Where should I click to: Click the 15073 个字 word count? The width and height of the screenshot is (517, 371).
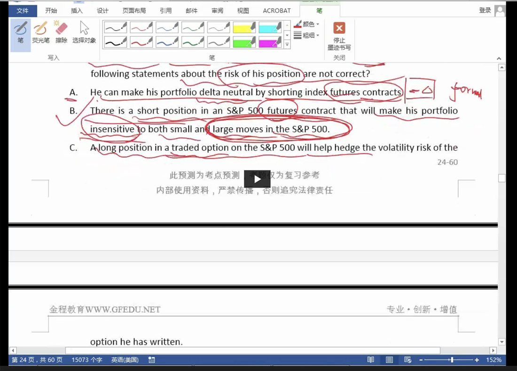86,360
